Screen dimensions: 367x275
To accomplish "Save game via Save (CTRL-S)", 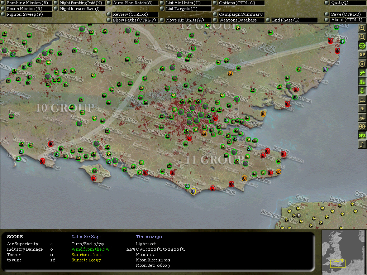I will click(345, 14).
